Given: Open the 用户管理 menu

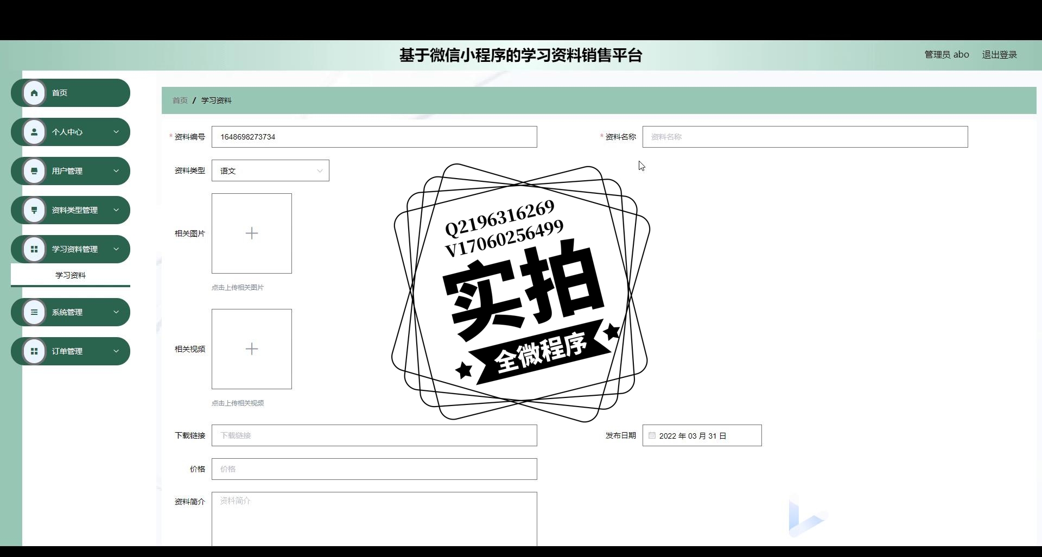Looking at the screenshot, I should (x=71, y=171).
